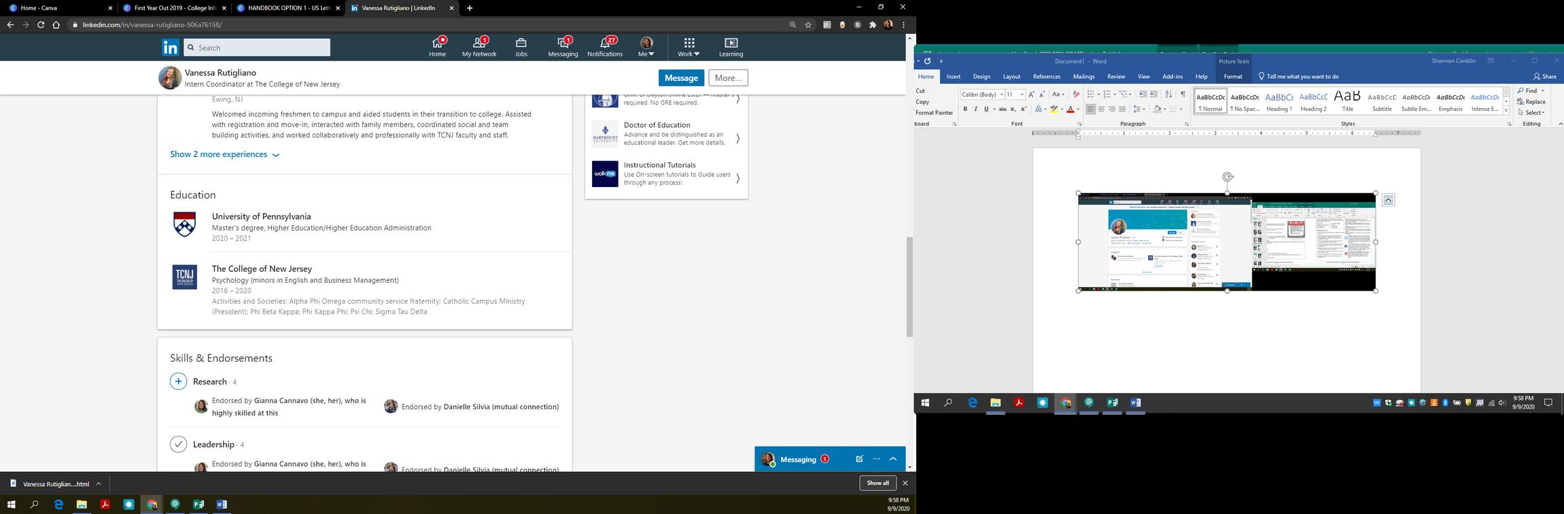The image size is (1564, 514).
Task: Click Format Painter in Word
Action: [934, 113]
